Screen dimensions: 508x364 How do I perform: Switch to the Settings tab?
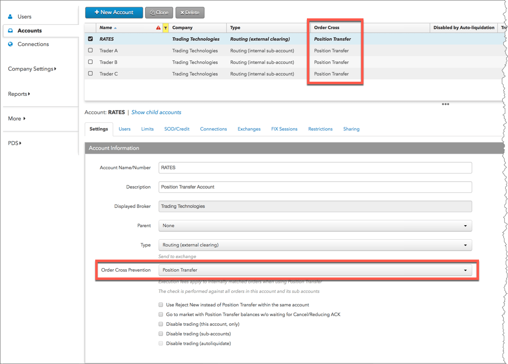click(99, 129)
